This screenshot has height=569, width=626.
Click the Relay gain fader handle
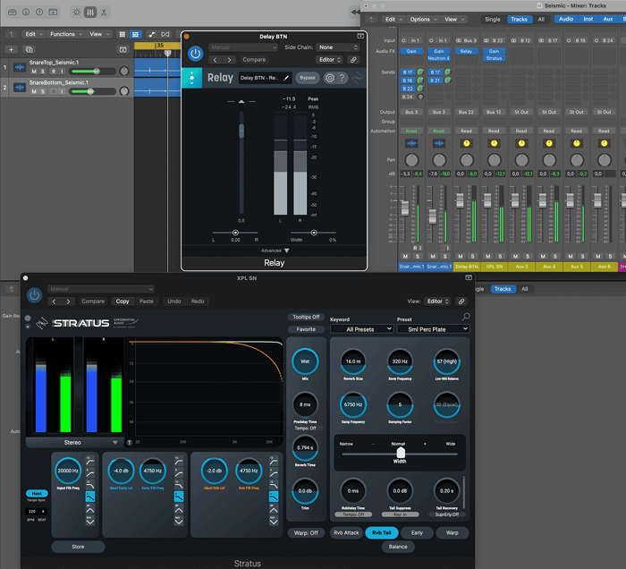pyautogui.click(x=241, y=131)
